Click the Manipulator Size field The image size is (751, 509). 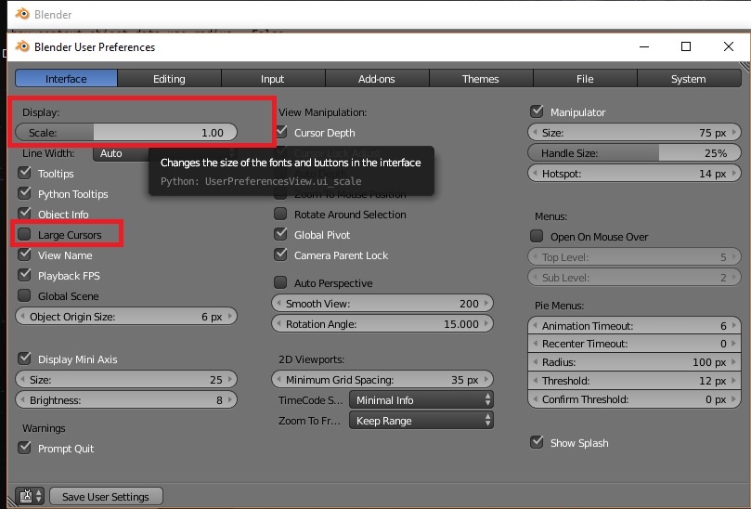[x=635, y=133]
